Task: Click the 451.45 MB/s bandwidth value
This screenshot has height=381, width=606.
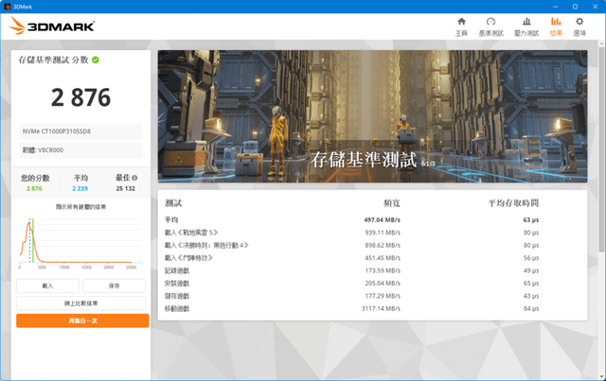Action: [383, 258]
